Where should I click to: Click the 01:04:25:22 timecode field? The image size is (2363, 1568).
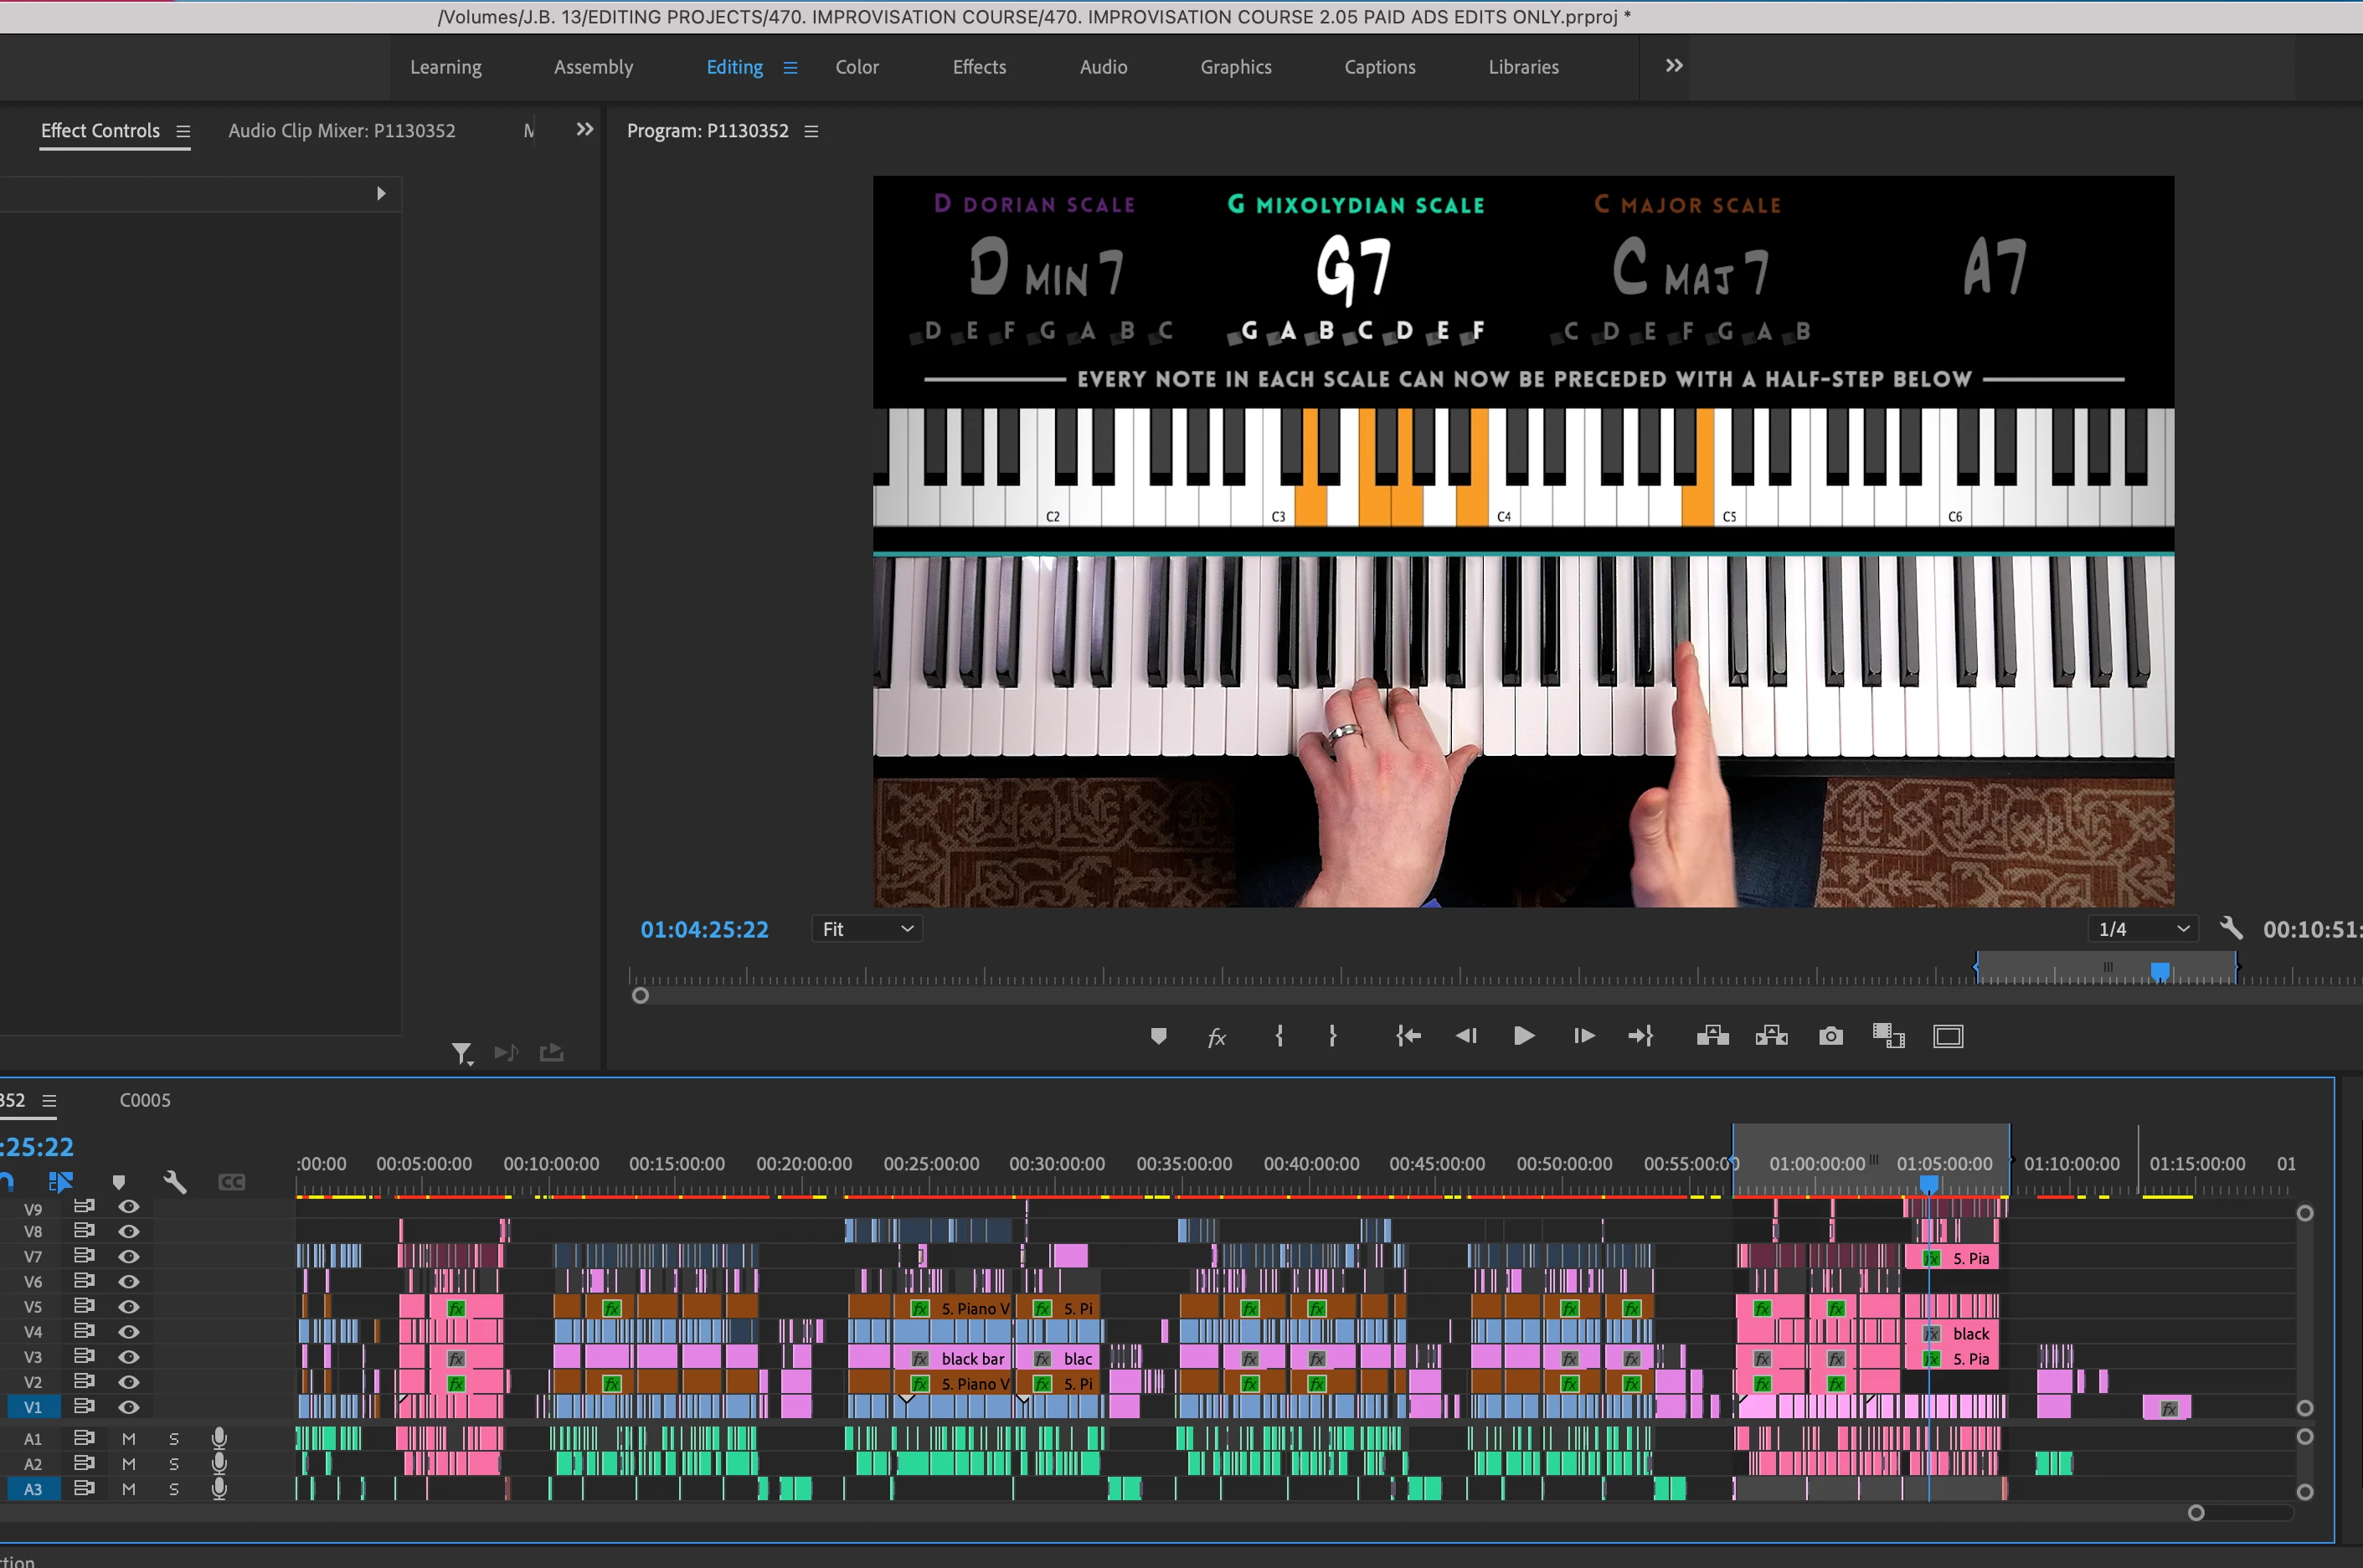tap(704, 929)
